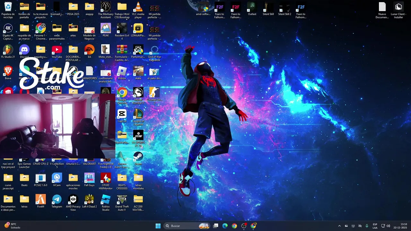The width and height of the screenshot is (411, 231).
Task: Open the Brave browser shortcut
Action: 8,73
